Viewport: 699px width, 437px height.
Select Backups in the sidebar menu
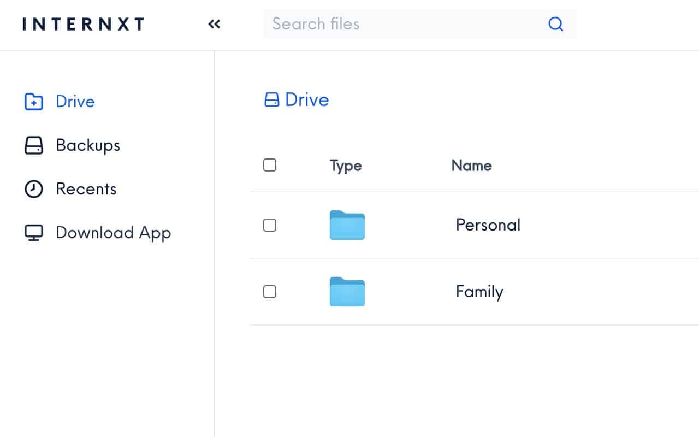[87, 145]
